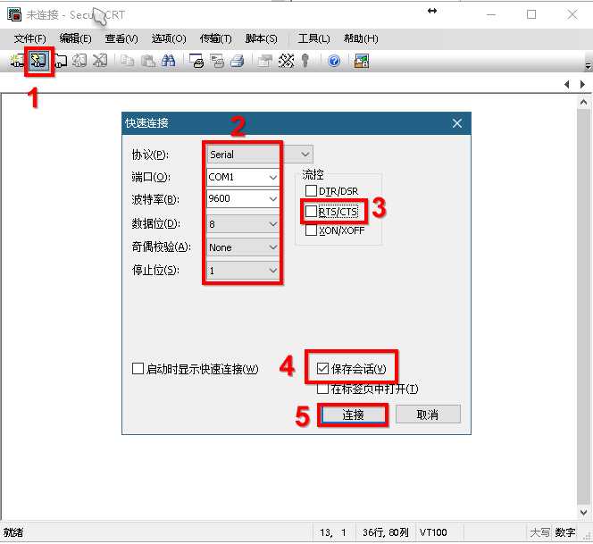Enable open in tab checkbox
593x544 pixels.
point(322,389)
